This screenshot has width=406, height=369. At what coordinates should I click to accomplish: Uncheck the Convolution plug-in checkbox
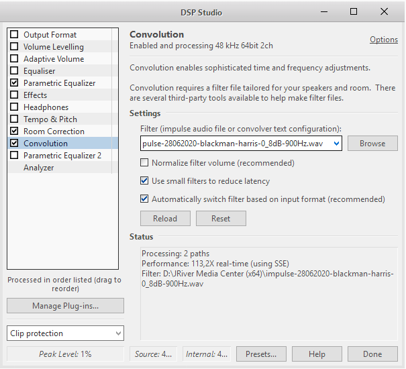14,143
